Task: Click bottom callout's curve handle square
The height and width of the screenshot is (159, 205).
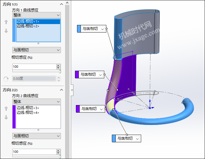Action: [x=114, y=110]
